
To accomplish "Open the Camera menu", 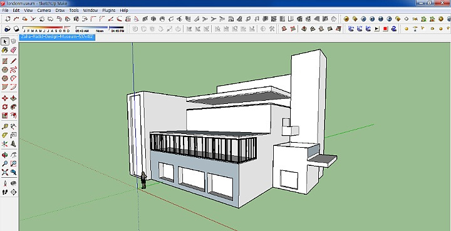I will coord(44,11).
